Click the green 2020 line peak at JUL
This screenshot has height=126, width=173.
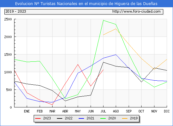coord(103,20)
